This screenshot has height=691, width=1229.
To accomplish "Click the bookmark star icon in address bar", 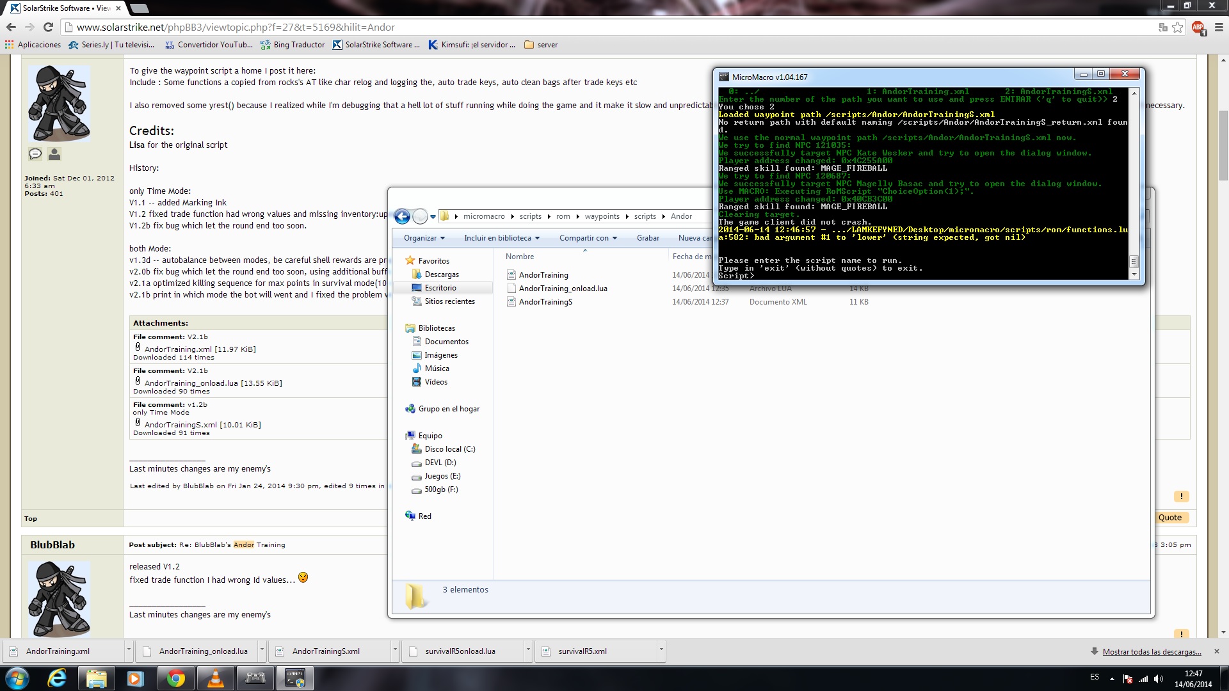I will click(1178, 27).
